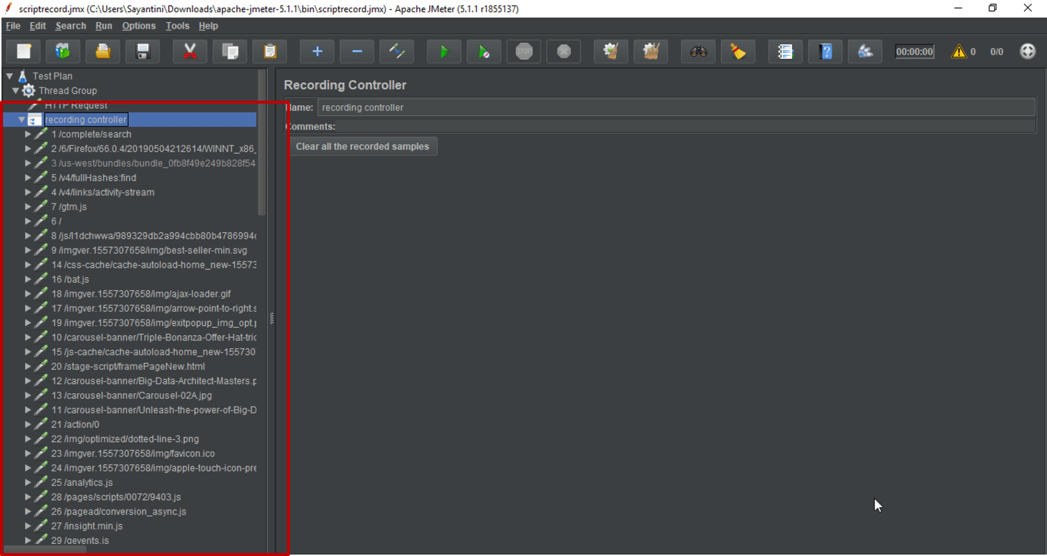Open the Options menu
Viewport: 1047px width, 556px height.
tap(139, 26)
